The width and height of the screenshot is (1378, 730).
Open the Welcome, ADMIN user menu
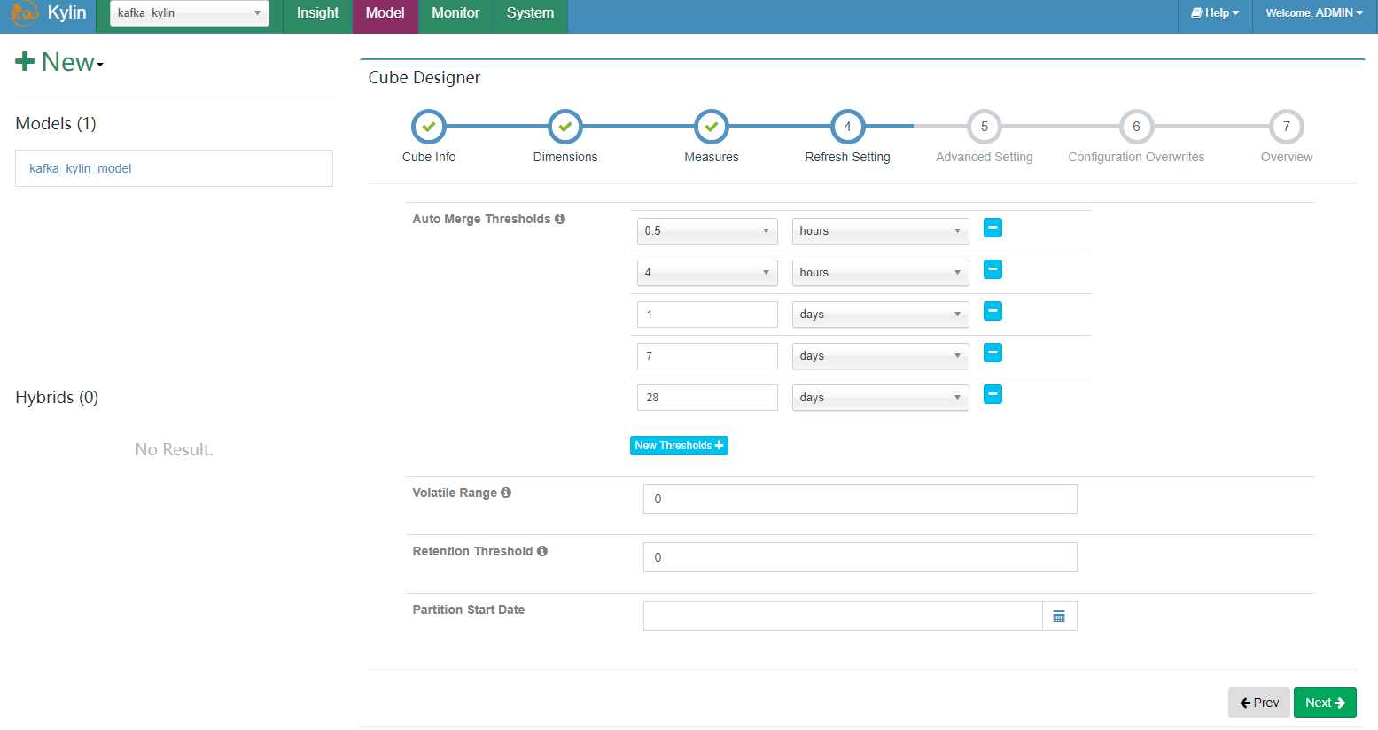(x=1314, y=13)
